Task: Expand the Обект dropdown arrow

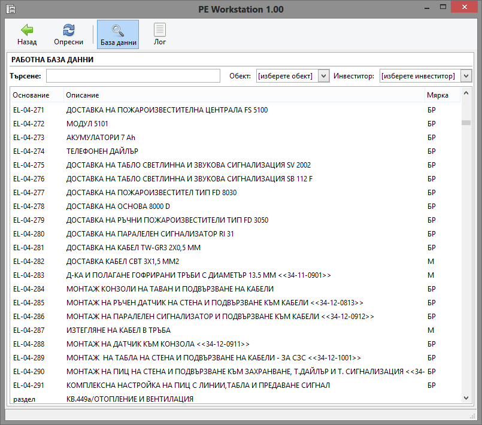Action: pyautogui.click(x=323, y=76)
